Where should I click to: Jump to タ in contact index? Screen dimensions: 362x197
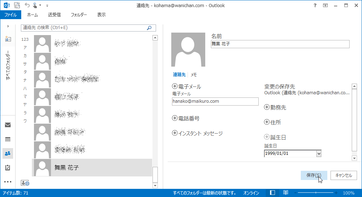25,72
